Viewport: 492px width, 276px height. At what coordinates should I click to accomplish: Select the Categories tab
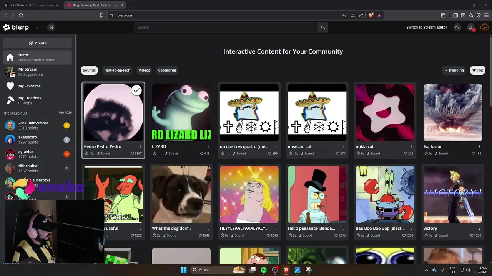coord(167,70)
